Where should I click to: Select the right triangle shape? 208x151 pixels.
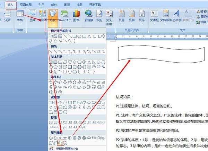pyautogui.click(x=94, y=62)
